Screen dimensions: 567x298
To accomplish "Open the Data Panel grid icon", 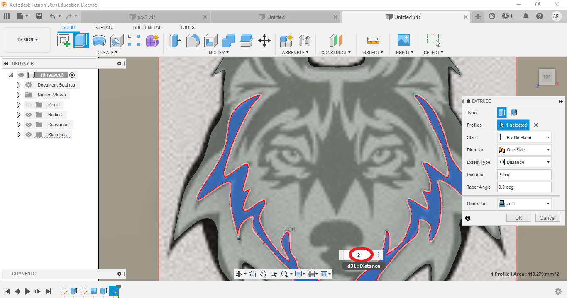I will pos(7,17).
